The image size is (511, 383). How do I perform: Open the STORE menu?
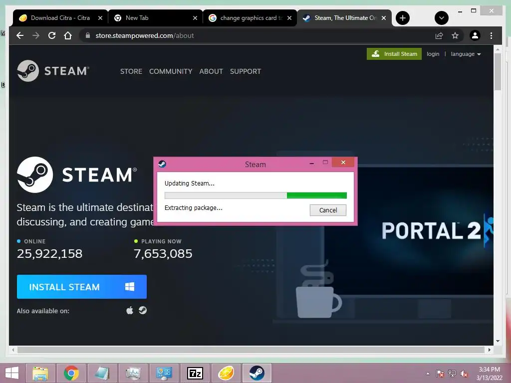coord(131,71)
